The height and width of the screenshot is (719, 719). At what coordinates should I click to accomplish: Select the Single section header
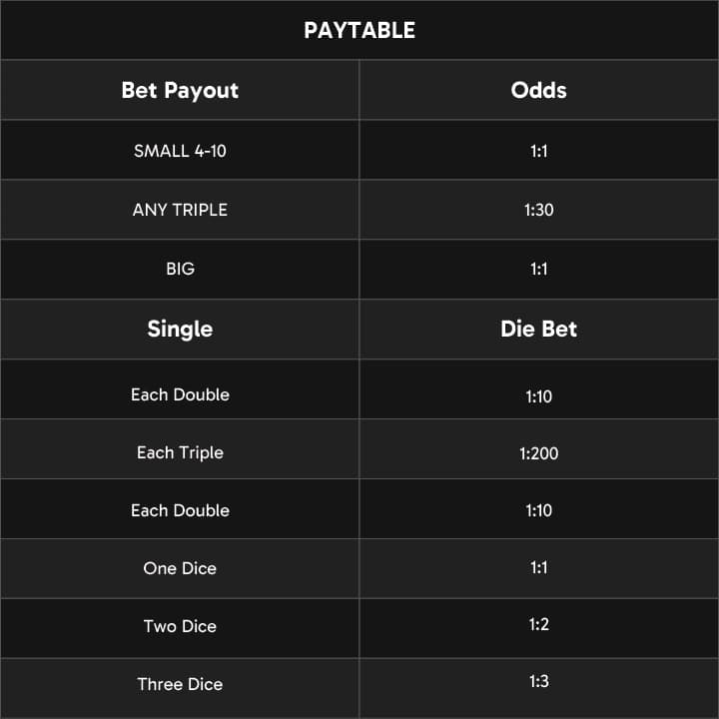(x=180, y=329)
